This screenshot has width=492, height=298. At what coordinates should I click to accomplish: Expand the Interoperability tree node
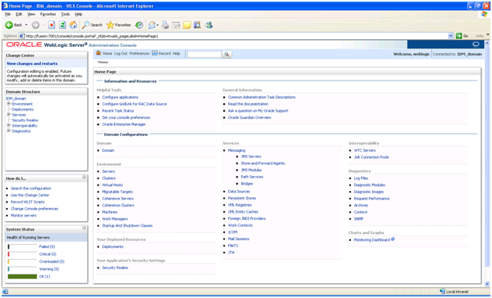click(x=9, y=125)
